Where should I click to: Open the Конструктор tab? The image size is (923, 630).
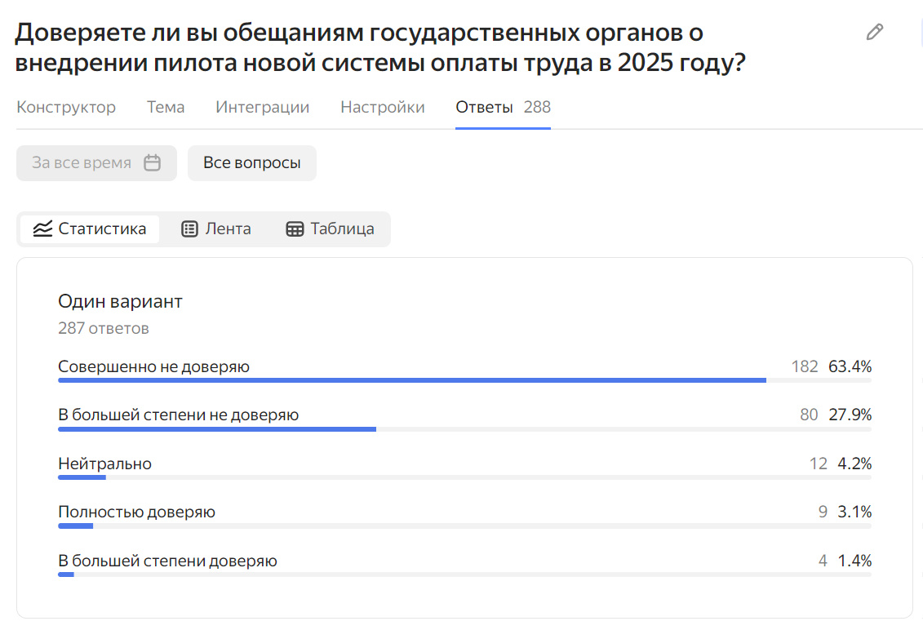(65, 107)
